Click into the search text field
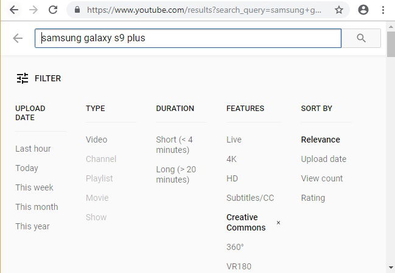395x273 pixels. [x=188, y=38]
